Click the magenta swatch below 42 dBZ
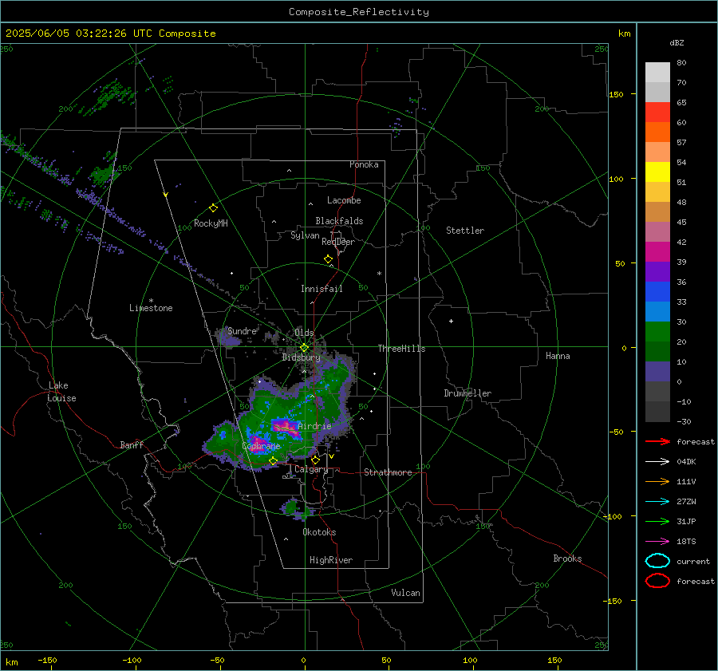Image resolution: width=718 pixels, height=671 pixels. [x=657, y=251]
